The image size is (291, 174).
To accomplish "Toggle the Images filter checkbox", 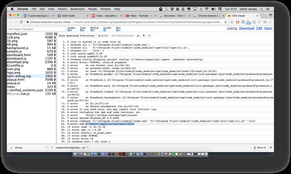I will coord(69,30).
